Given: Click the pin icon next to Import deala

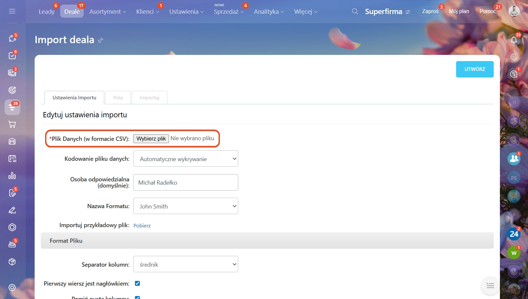Looking at the screenshot, I should pyautogui.click(x=101, y=40).
